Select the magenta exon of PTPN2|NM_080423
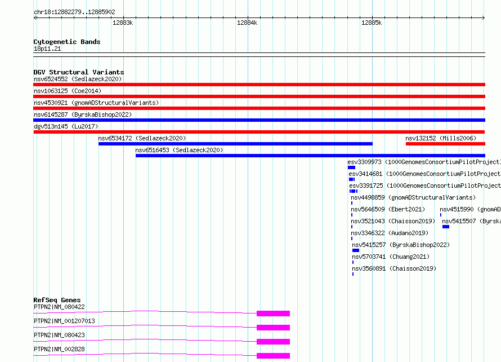Viewport: 501px width, 362px height. point(273,342)
